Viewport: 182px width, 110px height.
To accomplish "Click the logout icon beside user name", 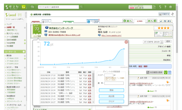I will (x=154, y=7).
